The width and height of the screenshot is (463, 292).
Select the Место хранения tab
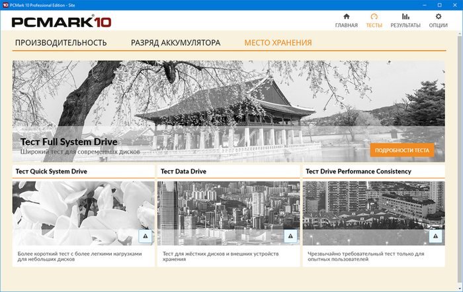tap(278, 43)
